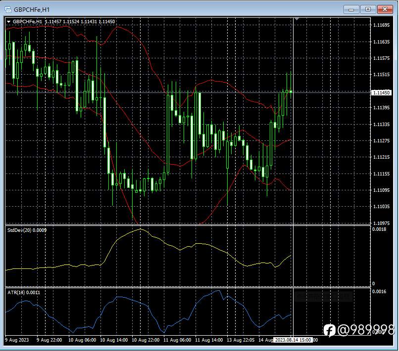This screenshot has width=399, height=351.
Task: Click the 1.11035 price scale label
Action: tap(381, 206)
